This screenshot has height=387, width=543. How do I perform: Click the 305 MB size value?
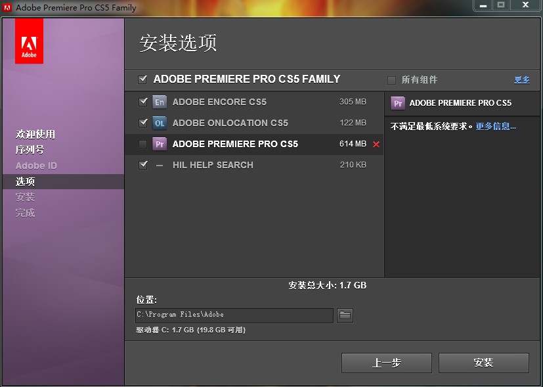pos(353,102)
